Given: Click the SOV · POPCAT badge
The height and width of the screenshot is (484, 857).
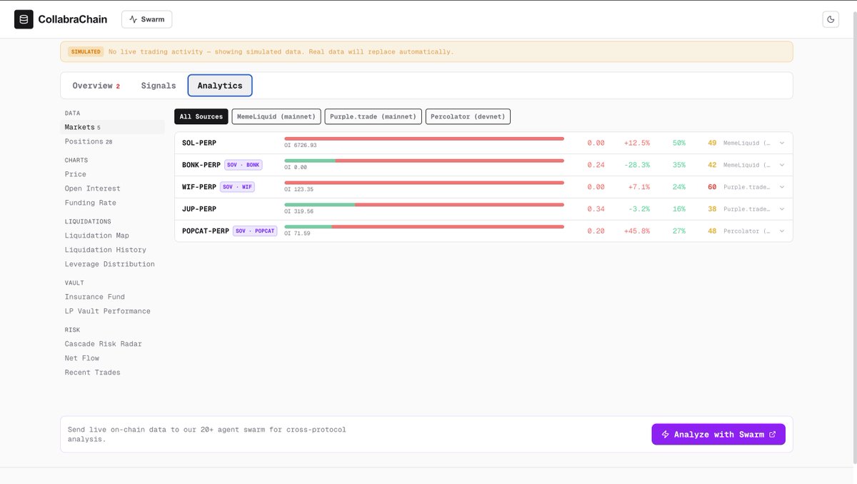Looking at the screenshot, I should (x=255, y=231).
